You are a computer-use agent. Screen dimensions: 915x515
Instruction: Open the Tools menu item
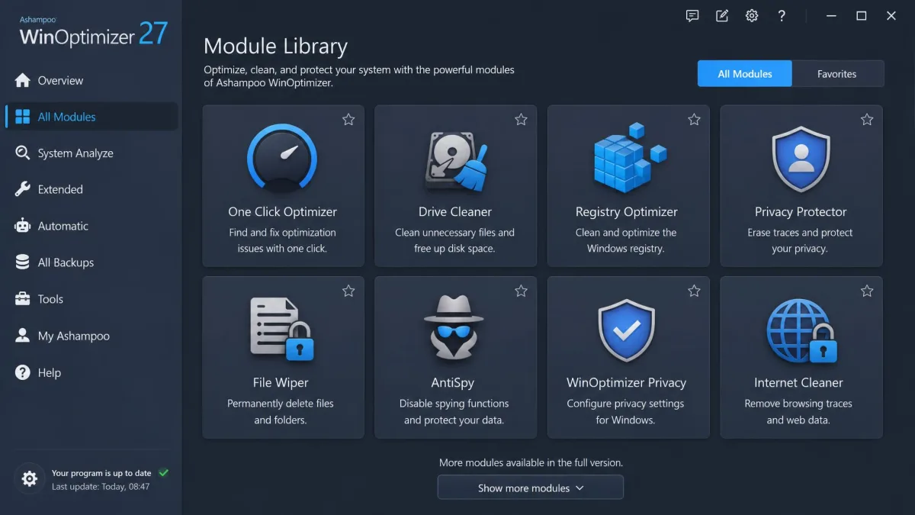coord(91,299)
